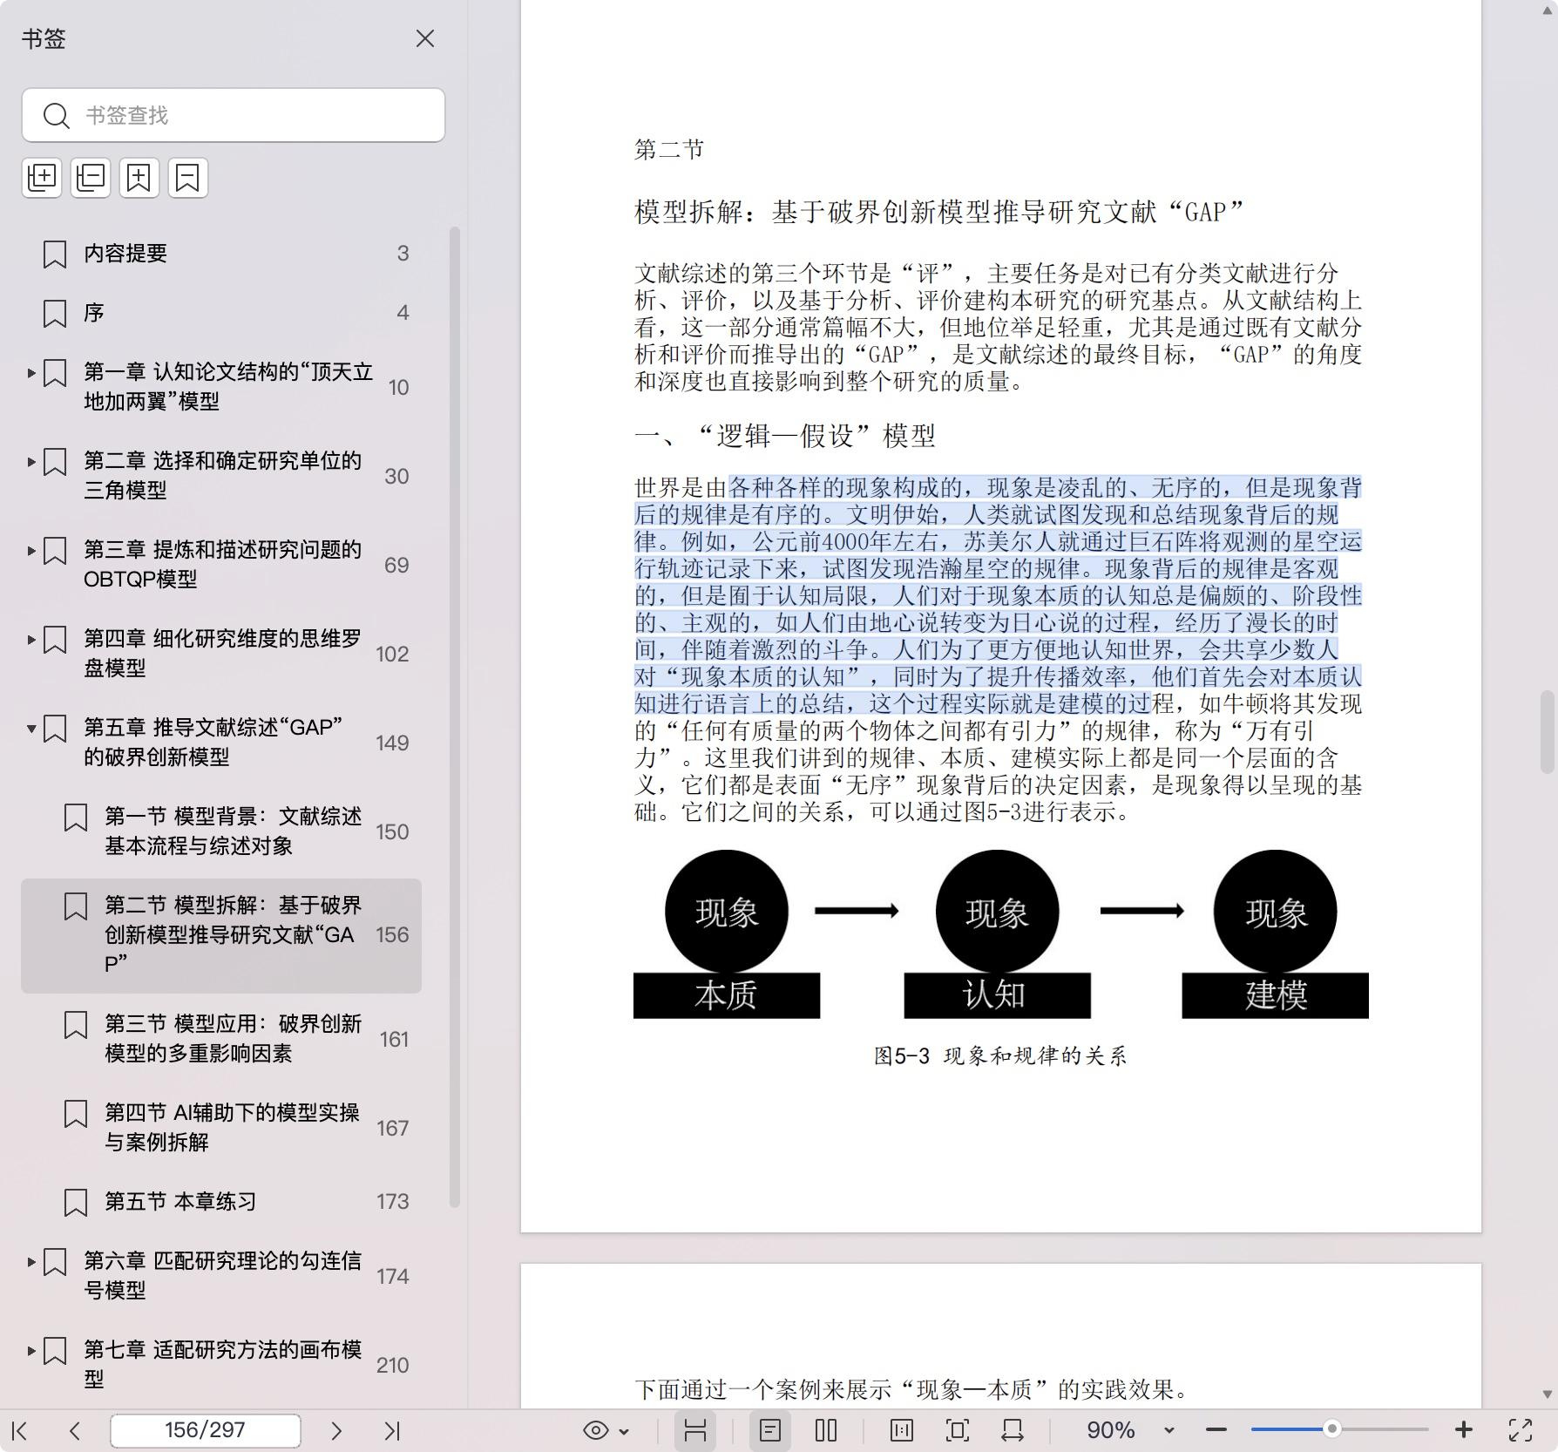Open 第五节 本章练习 bookmark

coord(221,1202)
